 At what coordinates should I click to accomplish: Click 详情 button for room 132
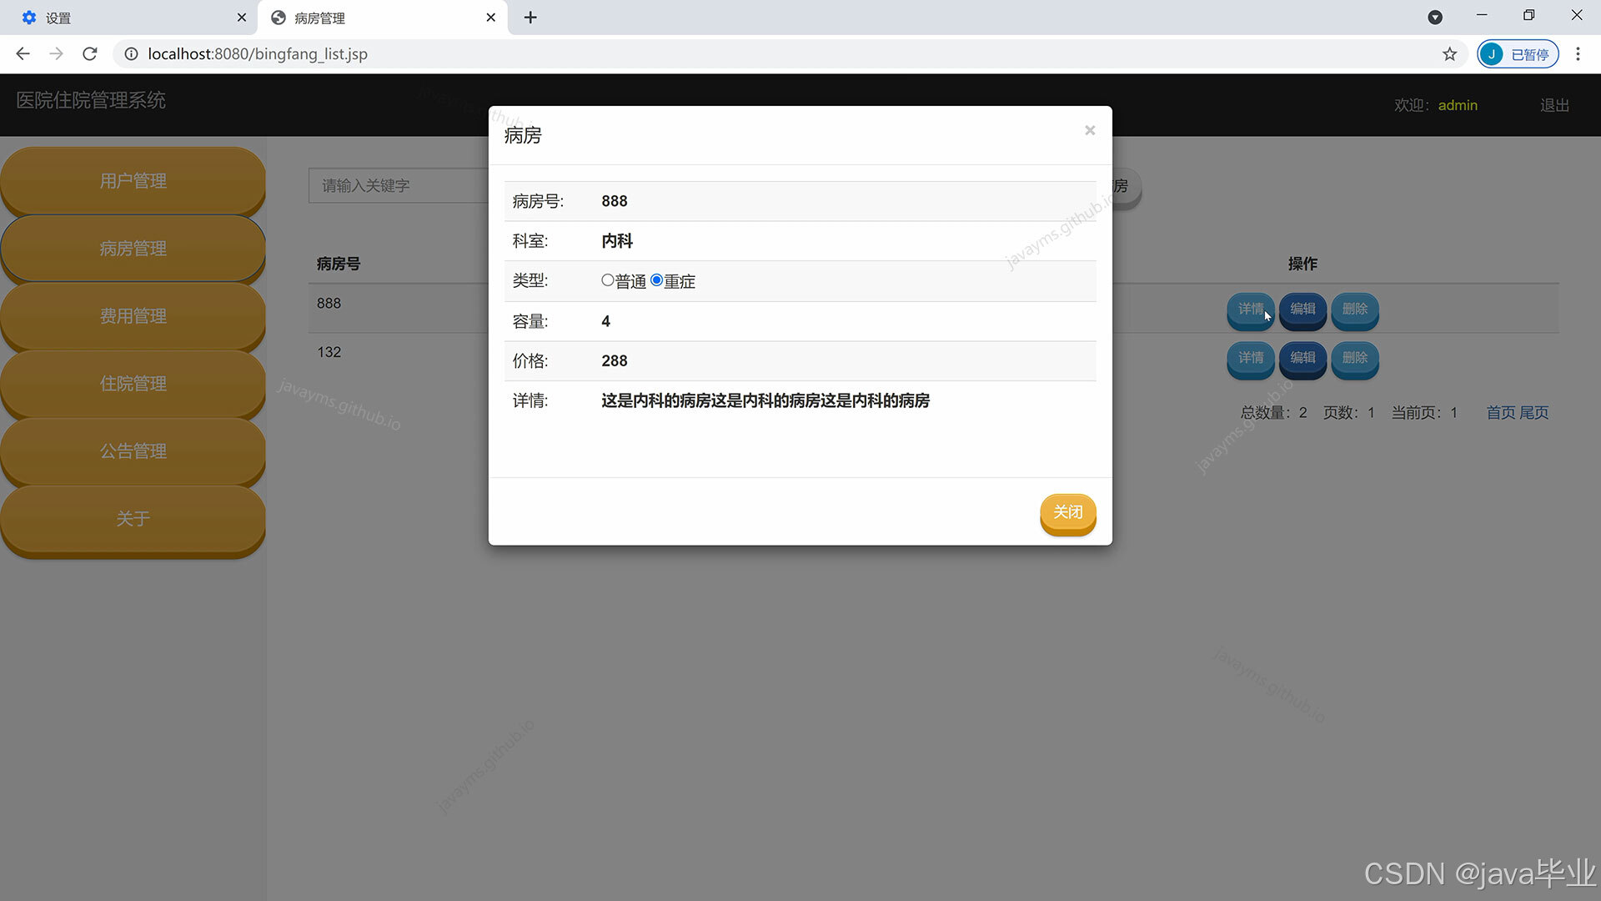tap(1251, 359)
